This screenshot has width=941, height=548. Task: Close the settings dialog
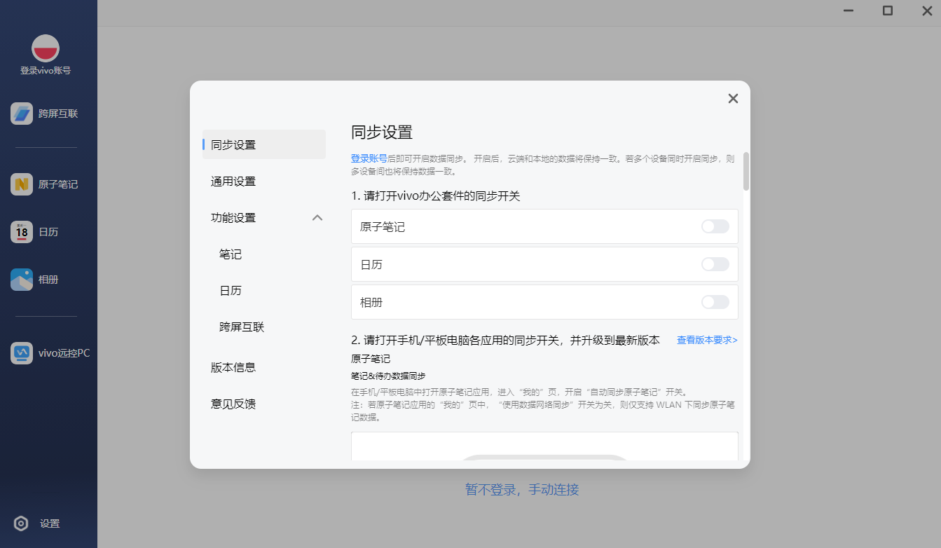(x=733, y=99)
